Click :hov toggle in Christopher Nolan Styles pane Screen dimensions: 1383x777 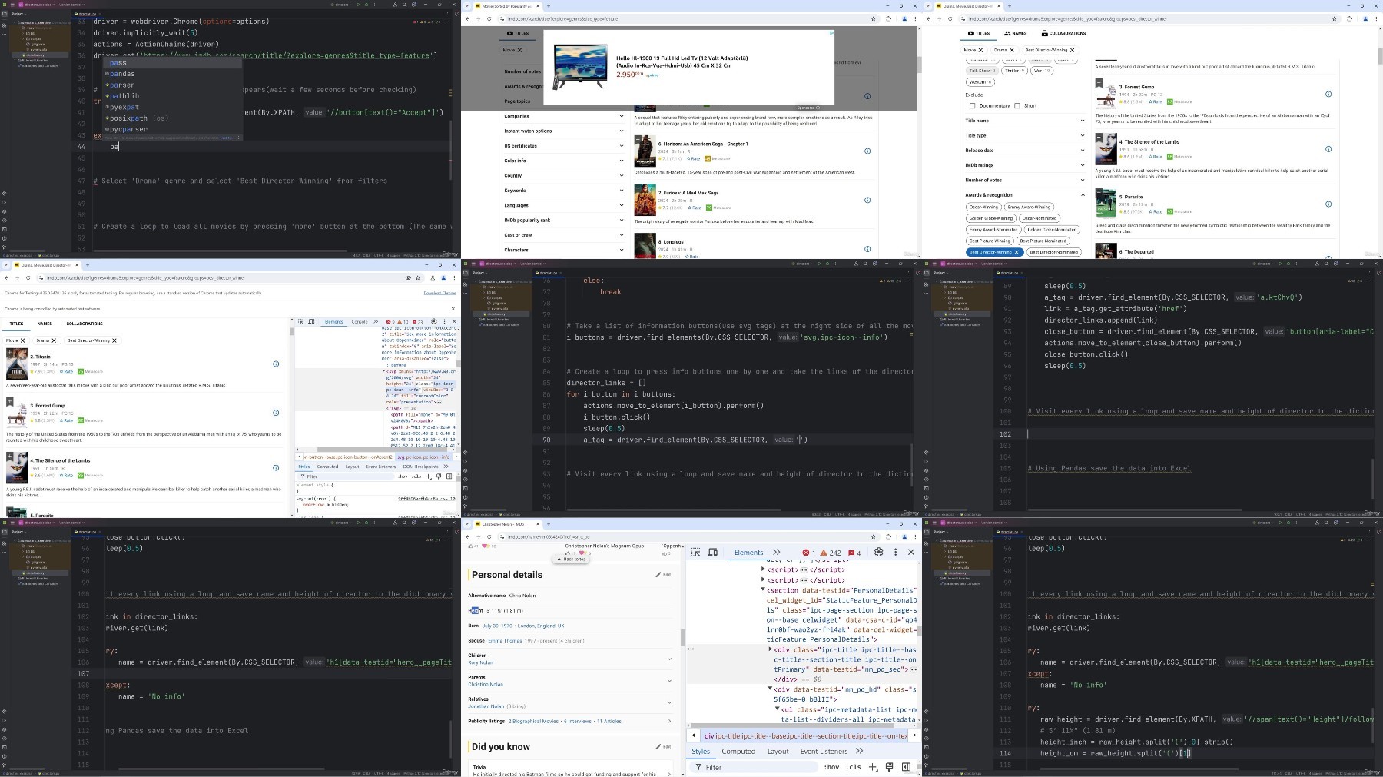(831, 767)
